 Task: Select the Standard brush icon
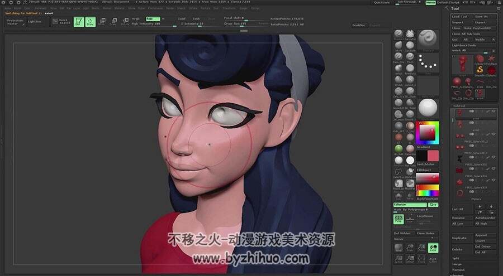pyautogui.click(x=398, y=34)
